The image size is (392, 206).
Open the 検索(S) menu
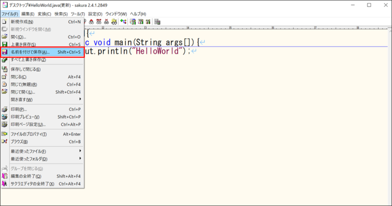[61, 14]
